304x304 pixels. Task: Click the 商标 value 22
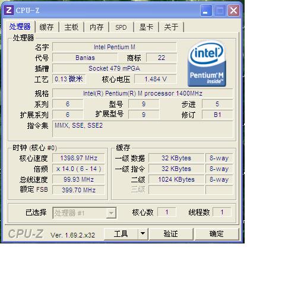pyautogui.click(x=161, y=58)
